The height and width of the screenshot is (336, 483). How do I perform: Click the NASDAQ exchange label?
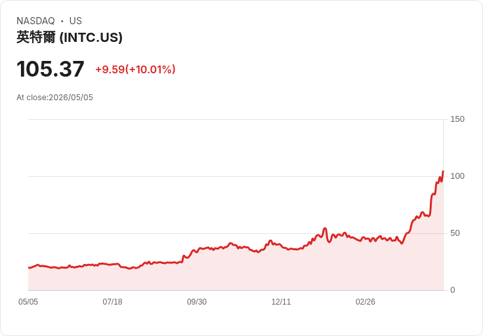tap(35, 21)
